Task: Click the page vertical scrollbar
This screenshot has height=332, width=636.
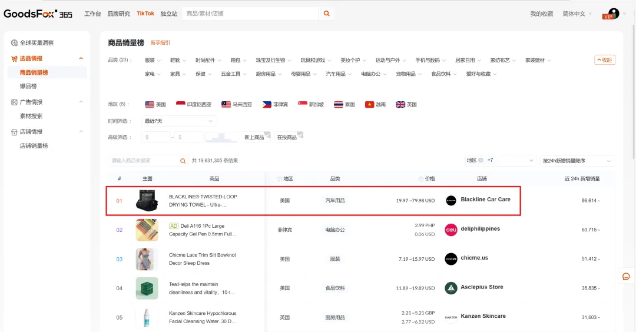Action: [x=634, y=93]
